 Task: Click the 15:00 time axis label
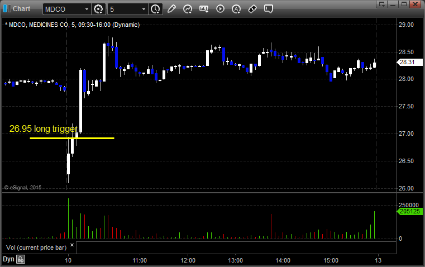pyautogui.click(x=331, y=260)
